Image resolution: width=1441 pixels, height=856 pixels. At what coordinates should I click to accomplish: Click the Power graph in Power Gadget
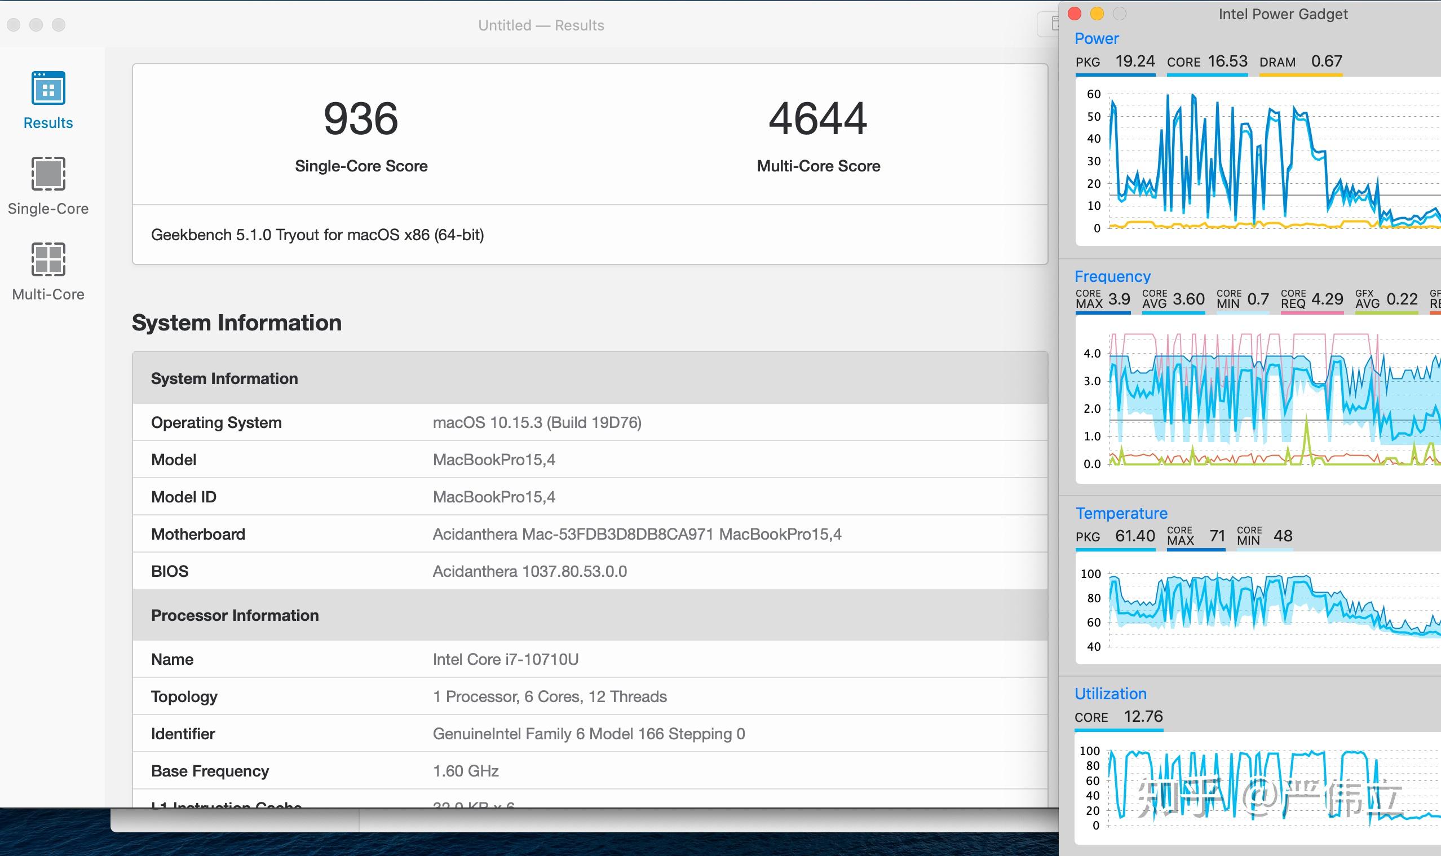(1258, 161)
